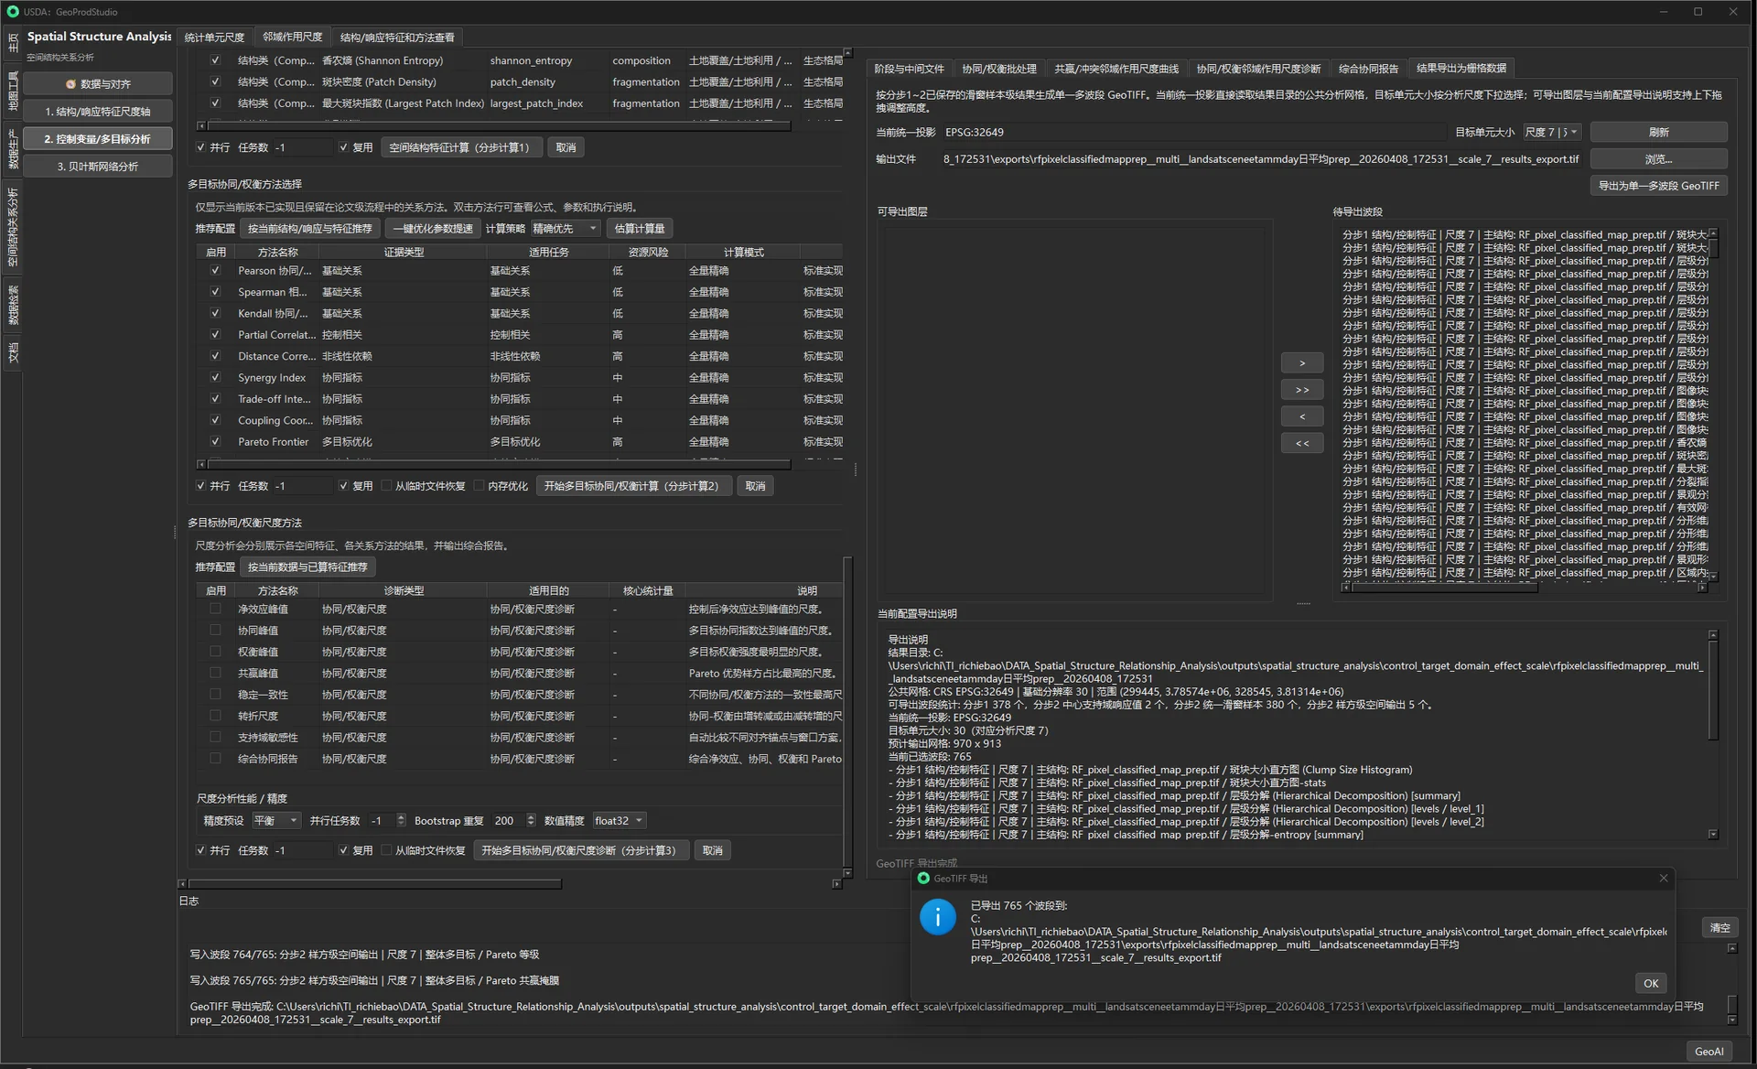Remove all bands with the << arrow
The width and height of the screenshot is (1757, 1069).
point(1302,443)
